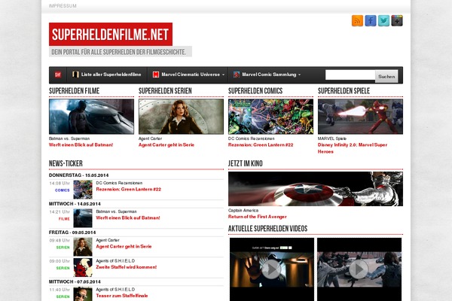Image resolution: width=452 pixels, height=301 pixels.
Task: Open Marvel Comic Sammlung menu
Action: 269,74
